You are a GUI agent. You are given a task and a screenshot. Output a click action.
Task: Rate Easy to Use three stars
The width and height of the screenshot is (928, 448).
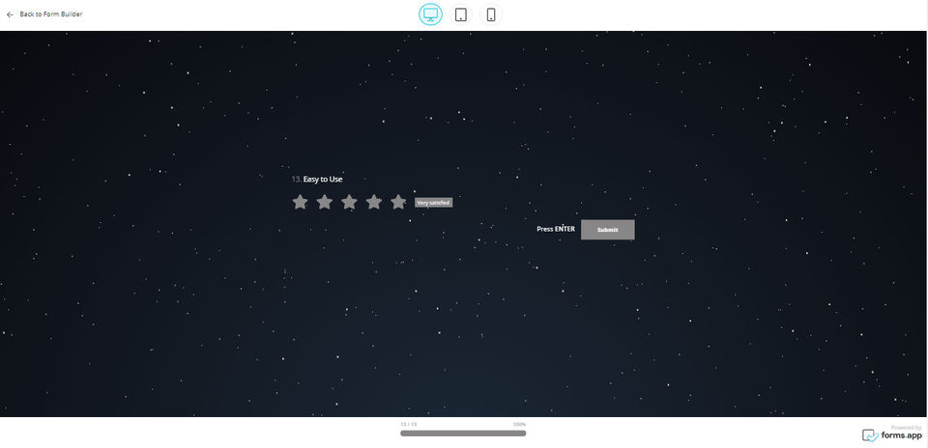click(349, 202)
